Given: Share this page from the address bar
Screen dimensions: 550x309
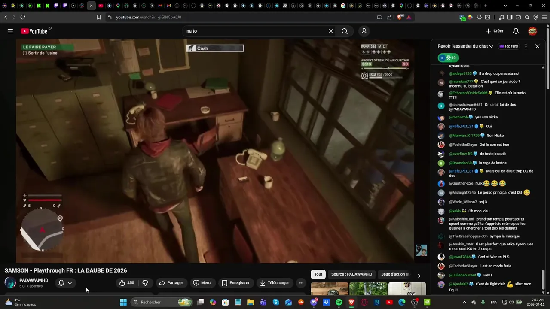Looking at the screenshot, I should 389,17.
